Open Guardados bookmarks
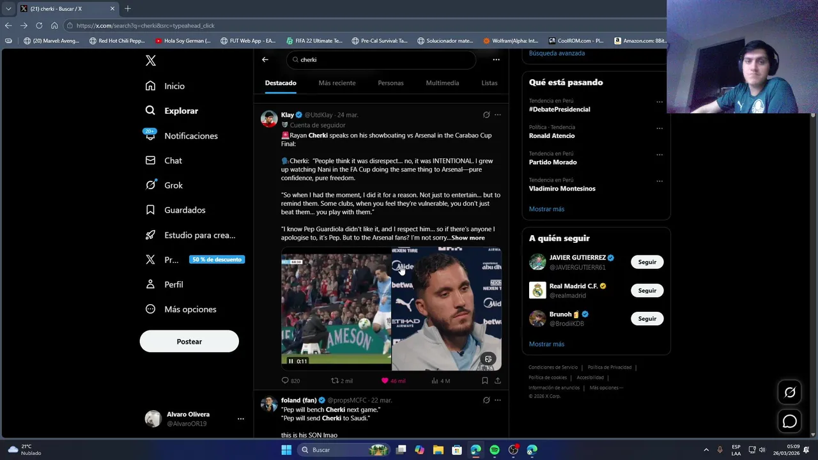The height and width of the screenshot is (460, 818). point(175,210)
